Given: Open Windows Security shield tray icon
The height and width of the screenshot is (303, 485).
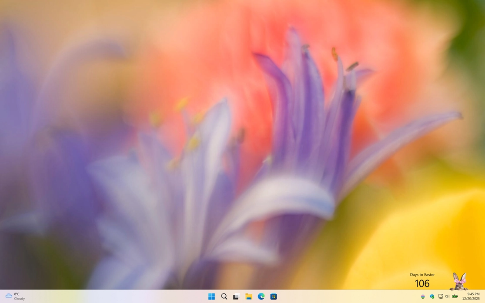Looking at the screenshot, I should coord(432,296).
